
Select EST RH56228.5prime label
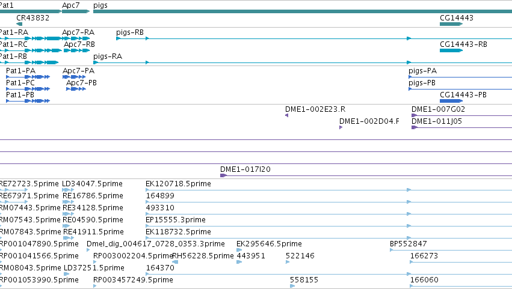coord(203,256)
